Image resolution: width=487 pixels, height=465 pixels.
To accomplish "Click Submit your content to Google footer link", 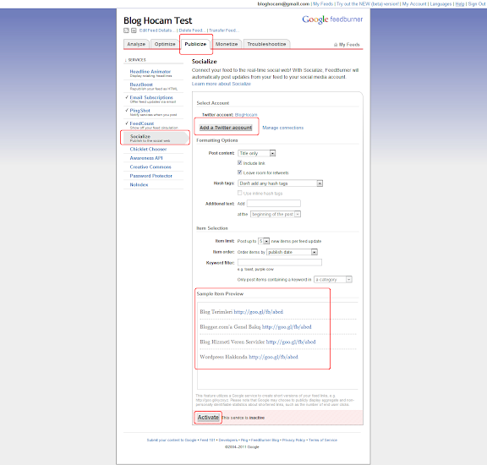I will [172, 440].
